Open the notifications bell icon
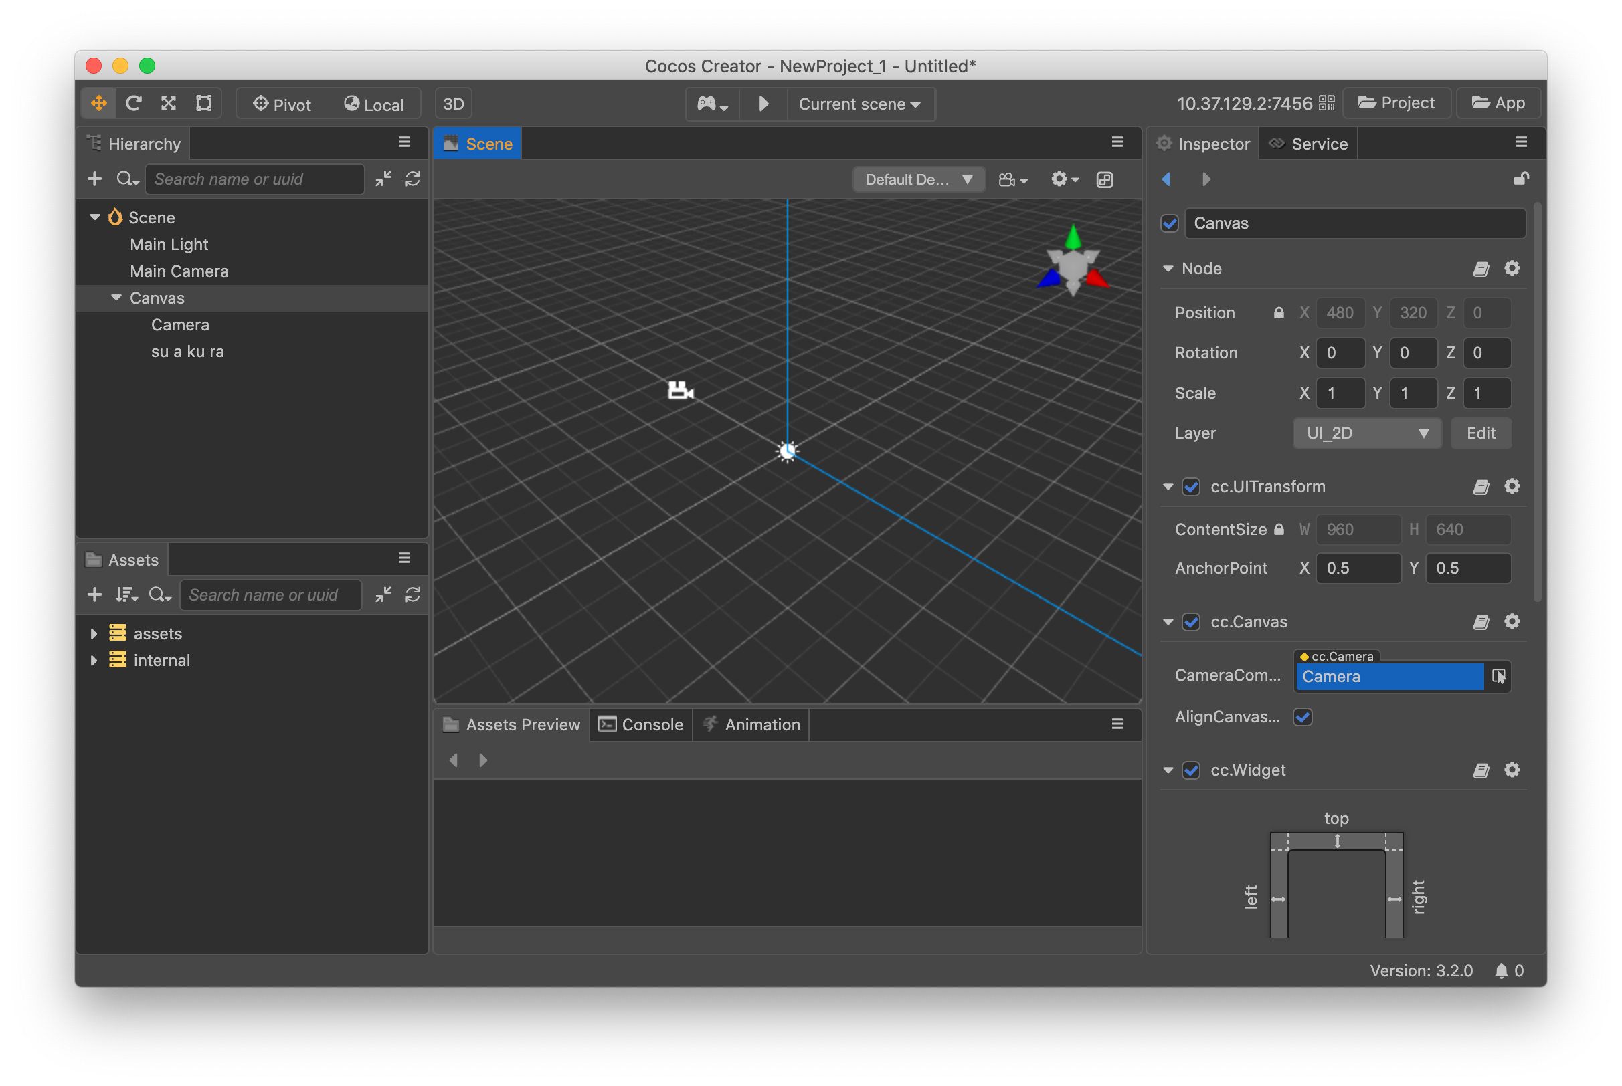Screen dimensions: 1622x1086 pos(1502,971)
